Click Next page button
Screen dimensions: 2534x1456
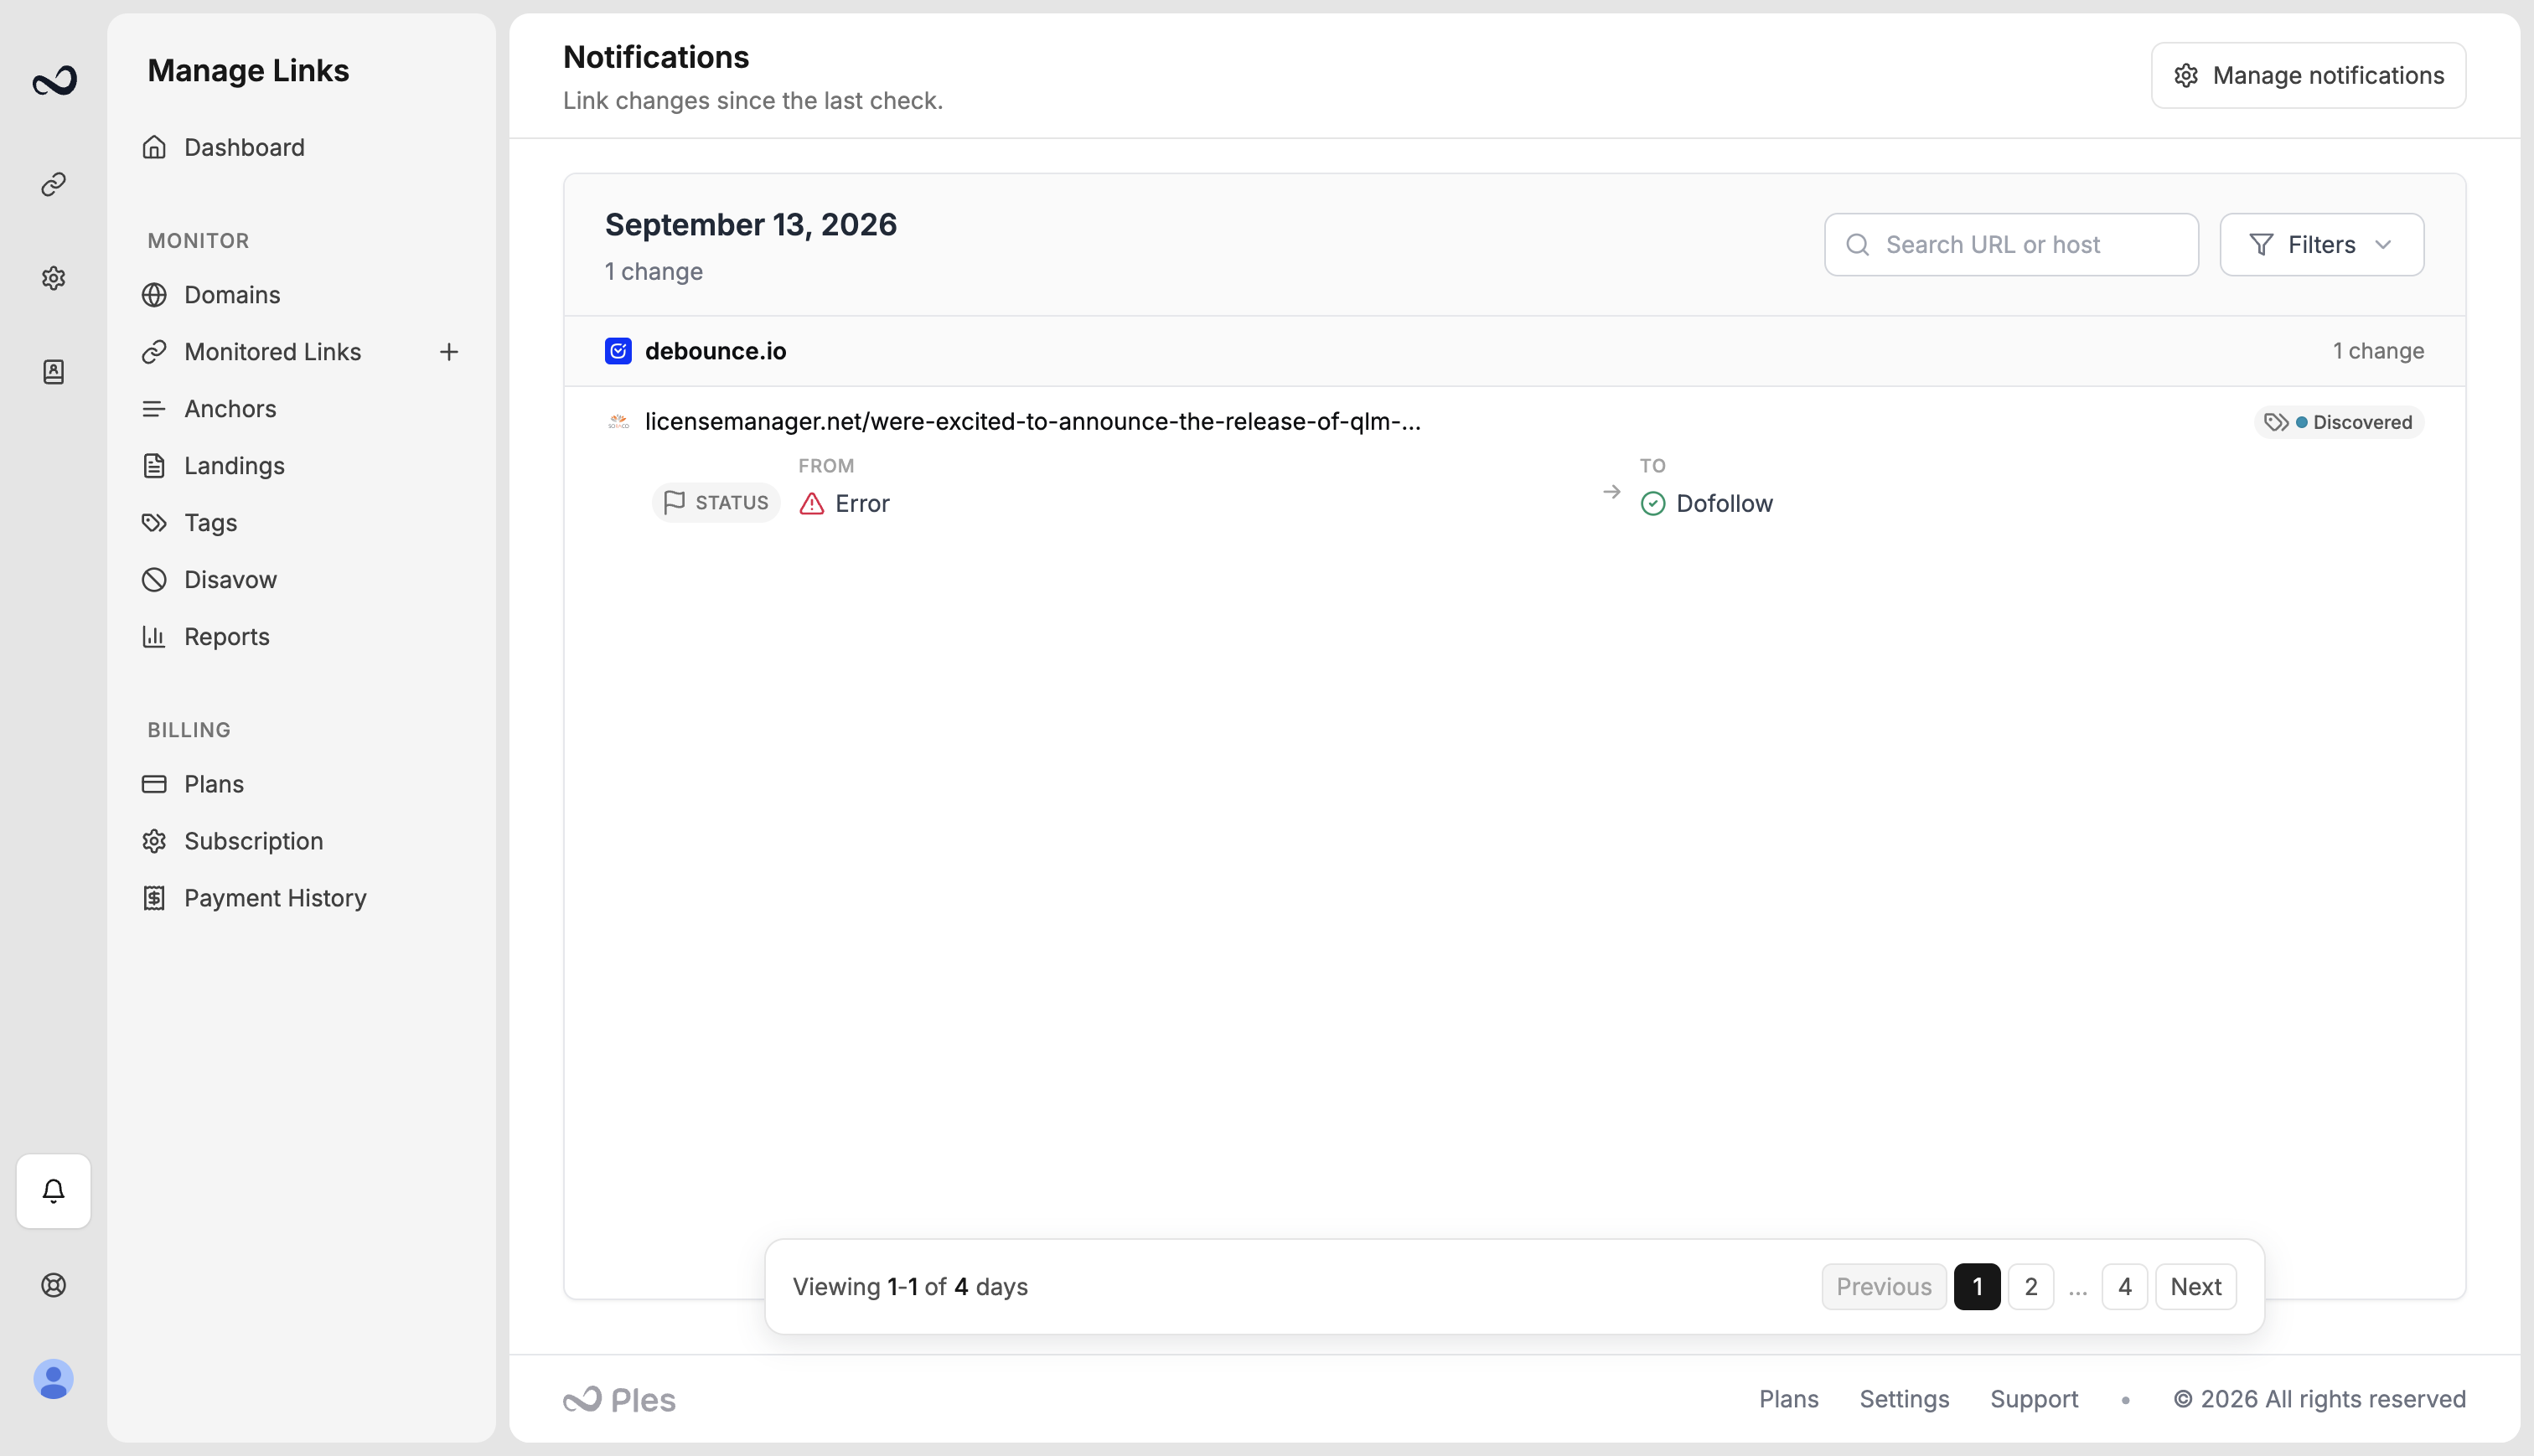(x=2196, y=1287)
